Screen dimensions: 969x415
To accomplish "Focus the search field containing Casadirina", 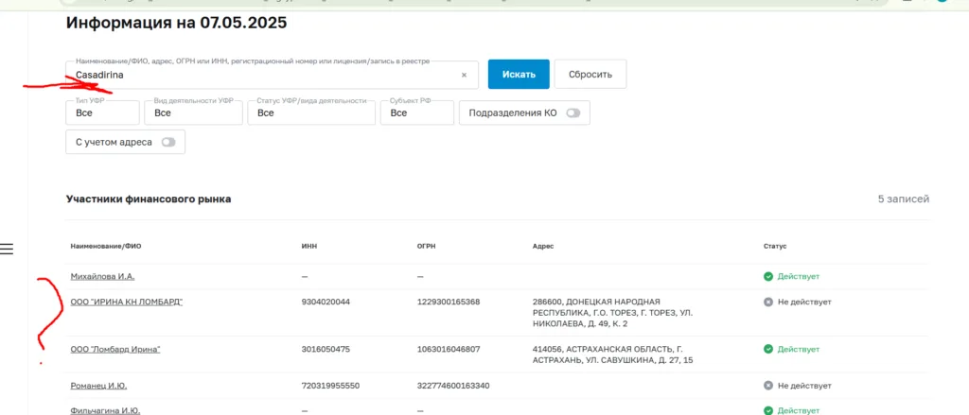I will tap(265, 75).
